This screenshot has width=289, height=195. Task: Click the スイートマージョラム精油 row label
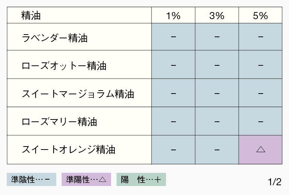coord(78,94)
